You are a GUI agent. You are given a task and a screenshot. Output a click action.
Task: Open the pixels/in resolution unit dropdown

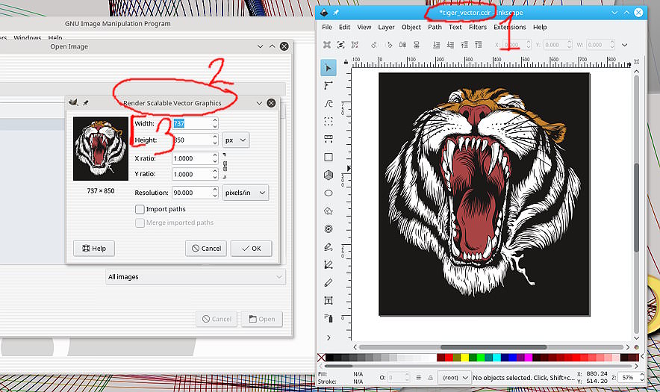(246, 193)
